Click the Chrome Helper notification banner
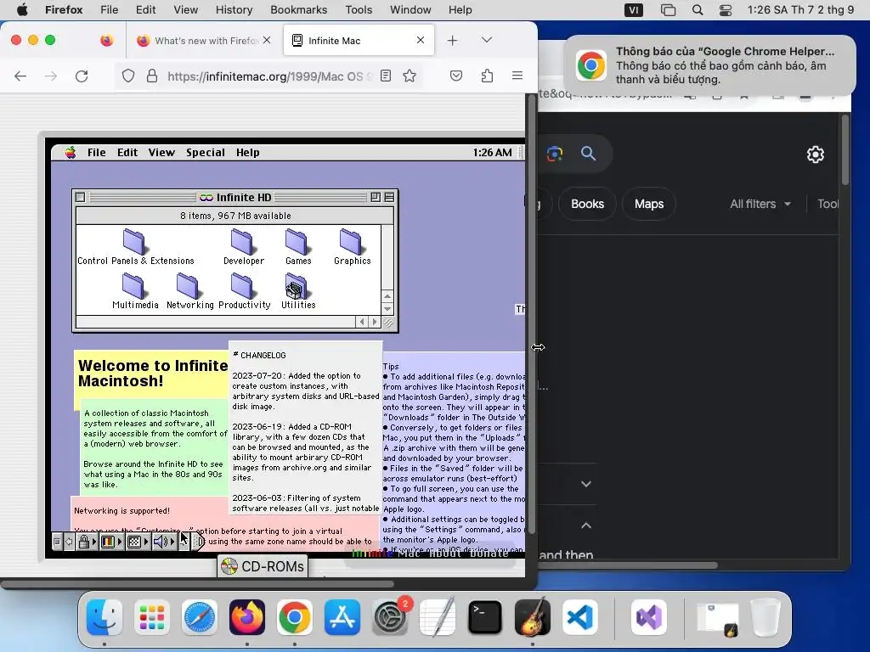Viewport: 870px width, 652px height. [709, 65]
